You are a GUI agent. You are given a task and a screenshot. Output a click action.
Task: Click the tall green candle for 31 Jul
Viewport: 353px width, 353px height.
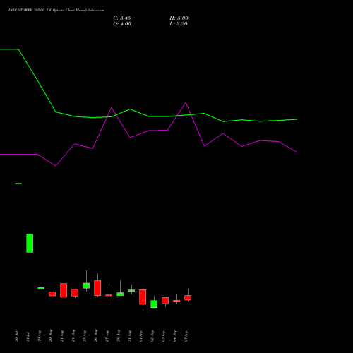30,243
